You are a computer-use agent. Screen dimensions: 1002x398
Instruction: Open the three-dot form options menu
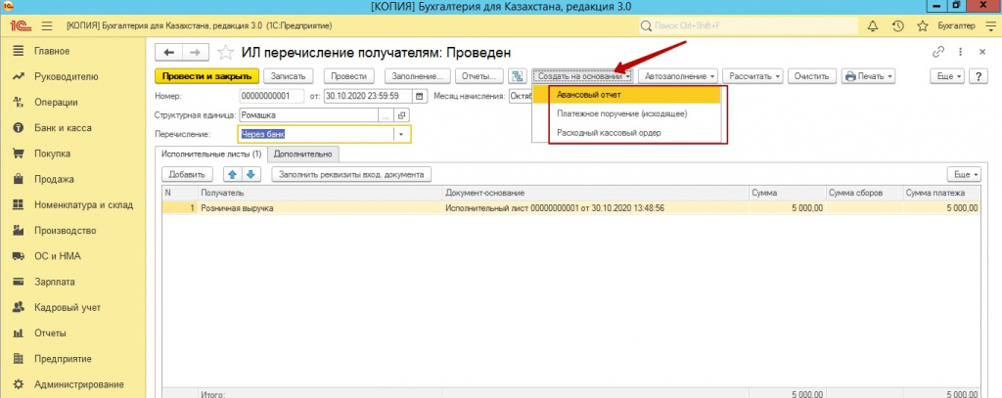coord(961,52)
